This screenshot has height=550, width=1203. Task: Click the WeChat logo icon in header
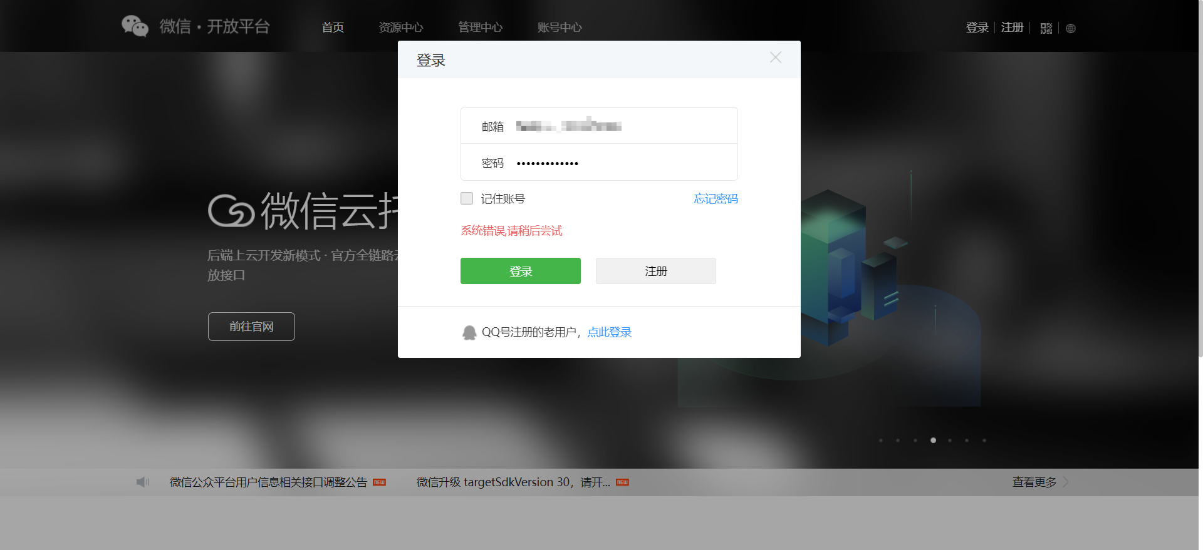[135, 26]
